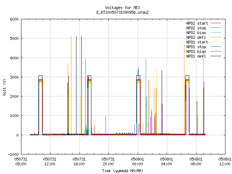
Task: Click the 1000 y-axis tick label
Action: click(x=14, y=116)
